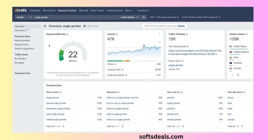Screen dimensions: 268x140
Task: Open the Google search engine dropdown
Action: click(24, 17)
